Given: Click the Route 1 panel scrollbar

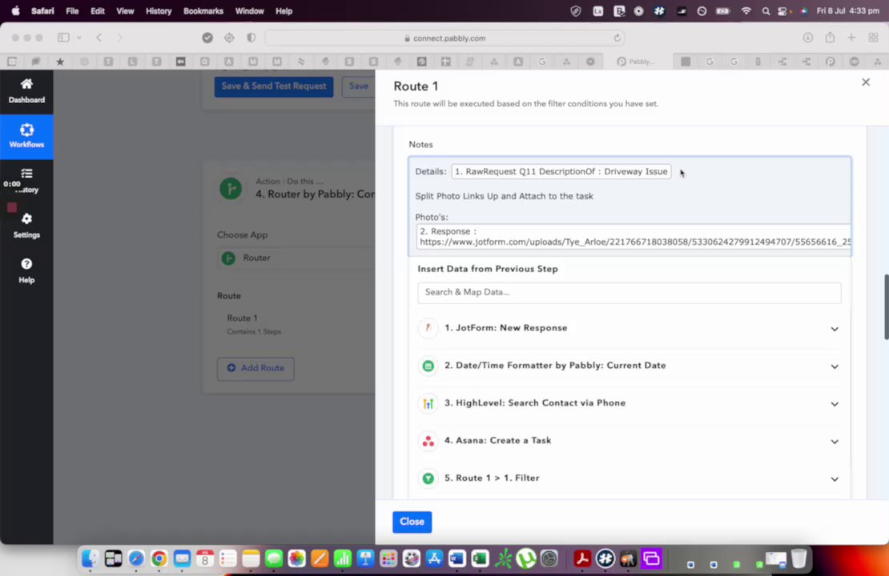Looking at the screenshot, I should pos(886,307).
